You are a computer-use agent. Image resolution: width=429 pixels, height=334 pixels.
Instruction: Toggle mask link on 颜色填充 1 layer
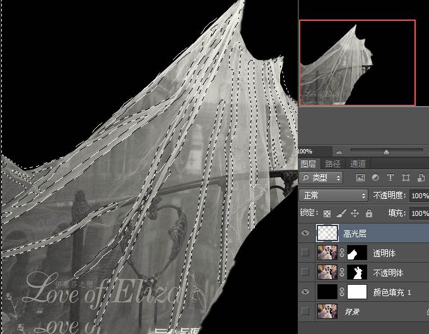342,292
